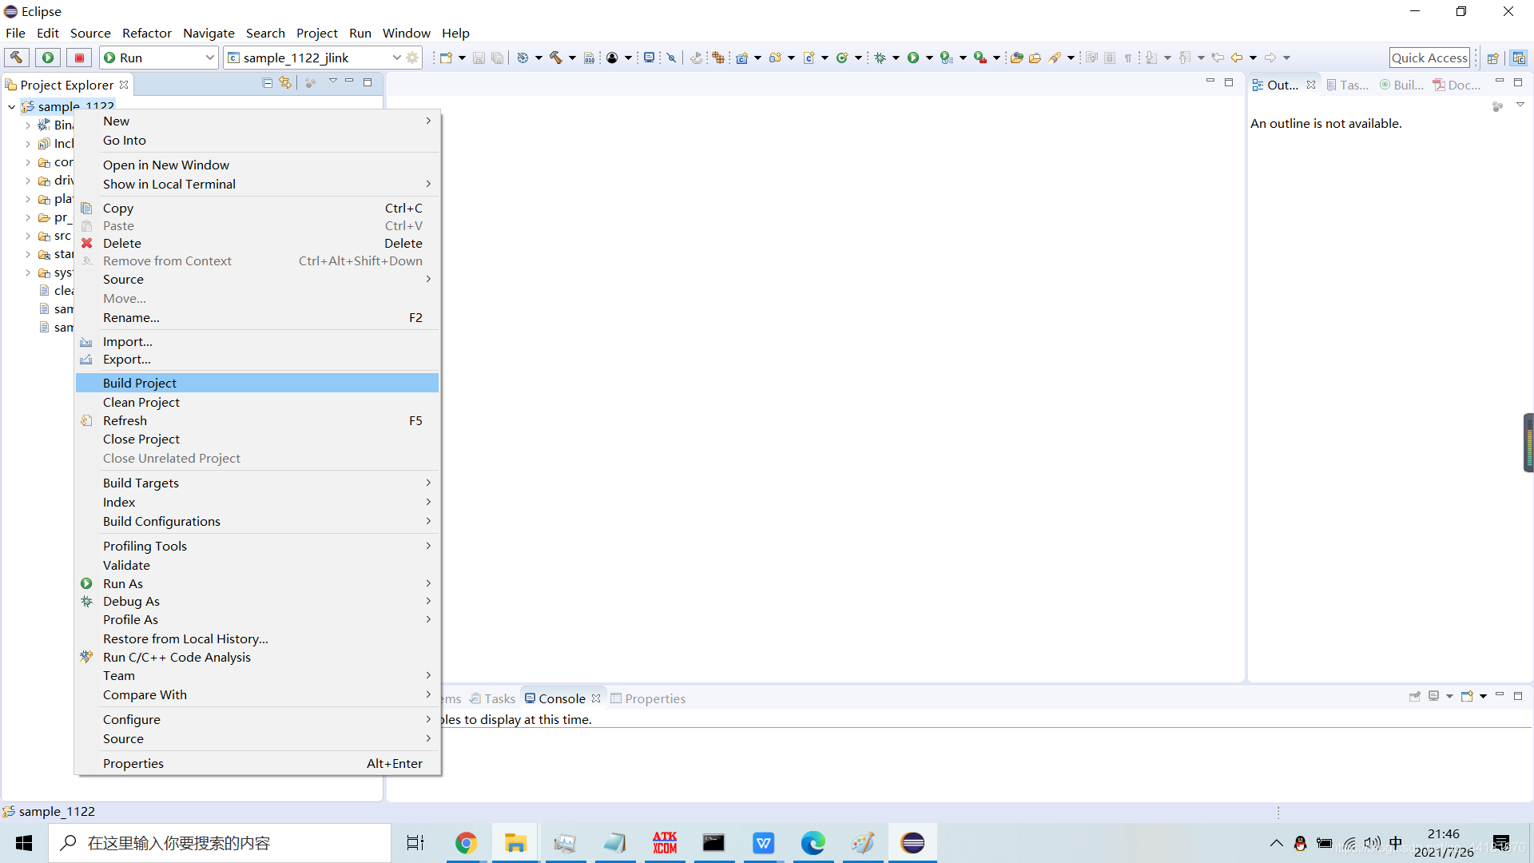This screenshot has width=1534, height=863.
Task: Select Build Project from the context menu
Action: (x=140, y=384)
